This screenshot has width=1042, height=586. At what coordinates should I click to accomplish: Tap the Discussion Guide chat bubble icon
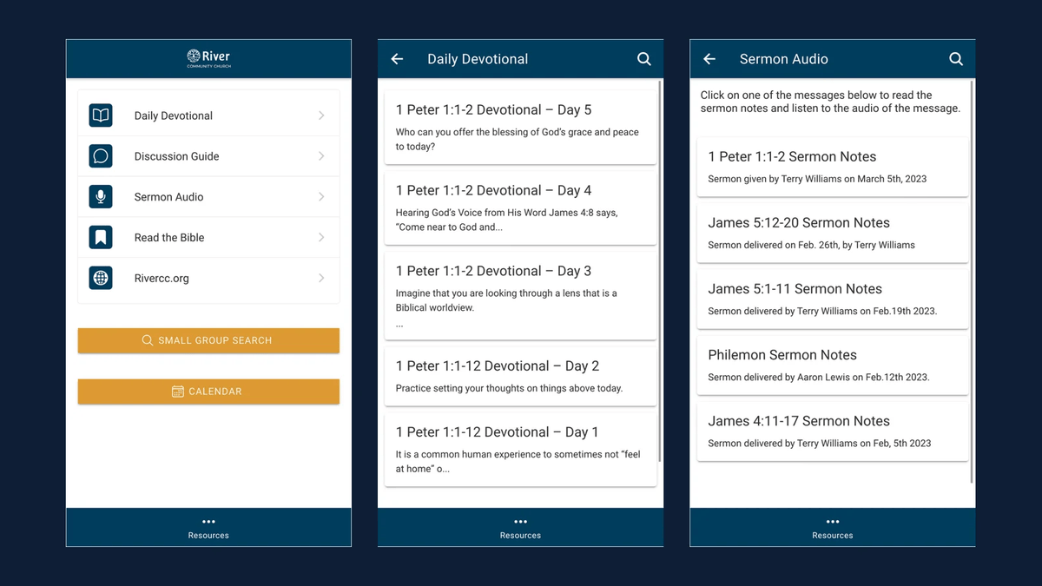click(101, 156)
